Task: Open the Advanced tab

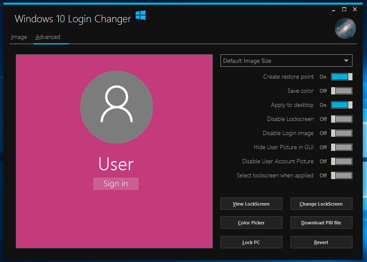Action: coord(48,37)
